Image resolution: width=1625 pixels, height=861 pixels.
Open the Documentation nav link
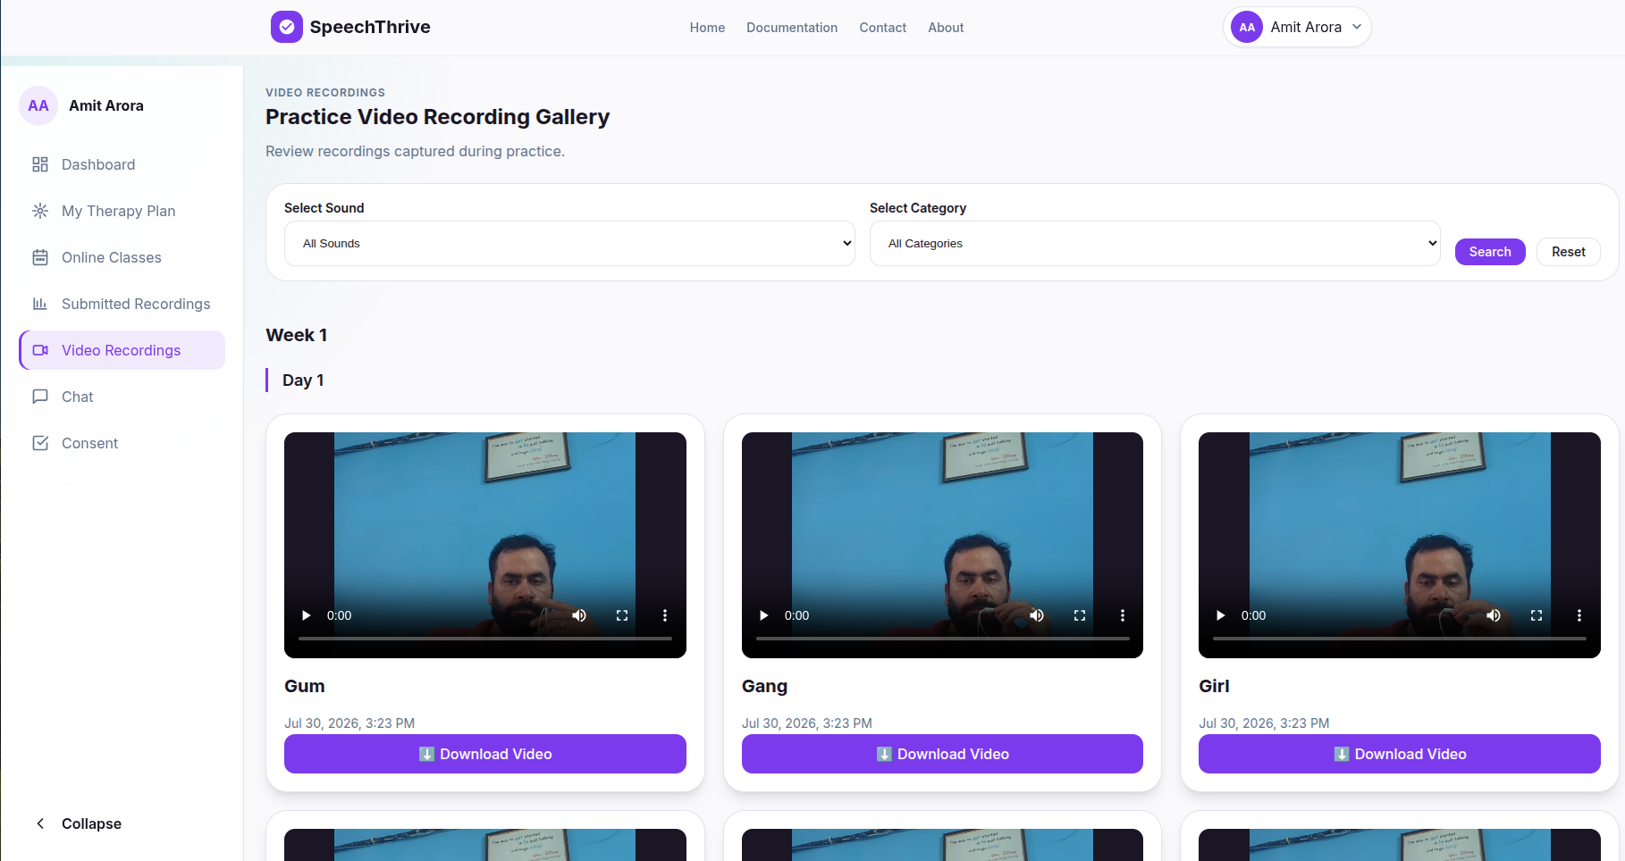pyautogui.click(x=792, y=28)
